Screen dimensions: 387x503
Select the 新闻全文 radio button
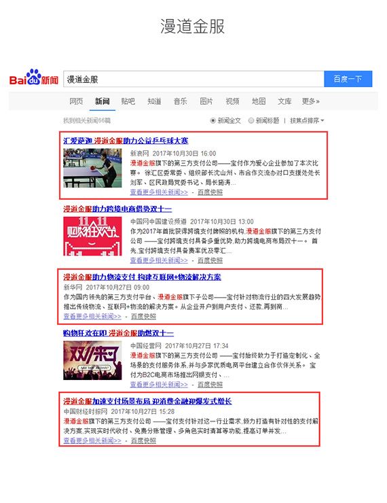pyautogui.click(x=213, y=120)
